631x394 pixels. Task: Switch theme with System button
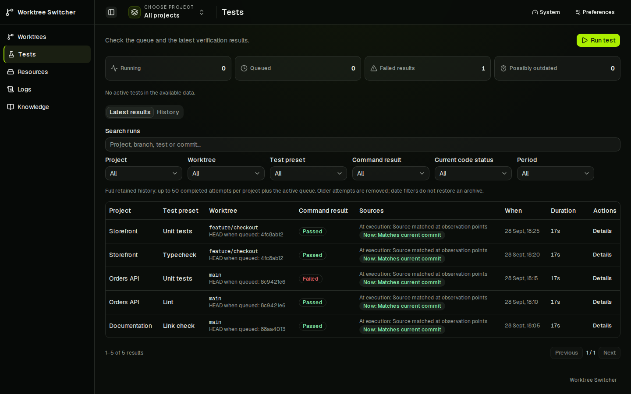click(546, 12)
